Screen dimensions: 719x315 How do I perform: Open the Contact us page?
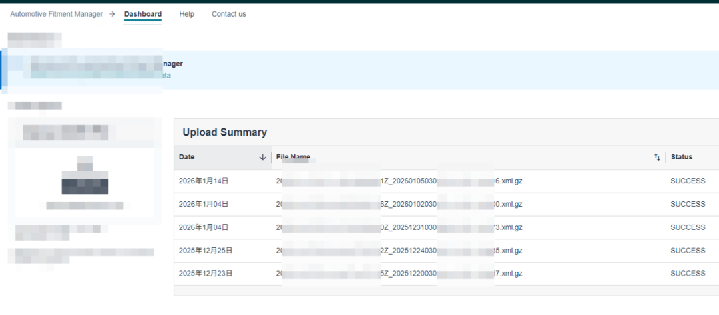(x=228, y=14)
